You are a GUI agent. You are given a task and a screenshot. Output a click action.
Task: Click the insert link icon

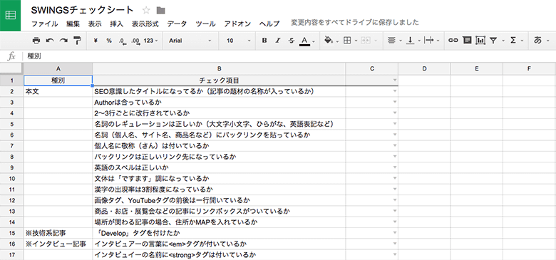pyautogui.click(x=453, y=41)
